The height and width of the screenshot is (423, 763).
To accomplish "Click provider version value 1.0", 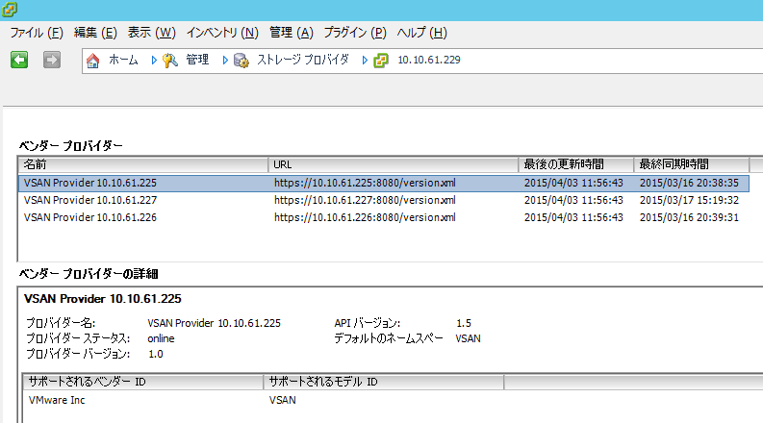I will click(156, 354).
